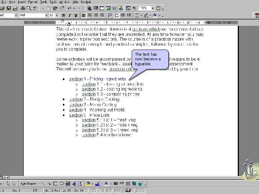The height and width of the screenshot is (194, 259).
Task: Open the AutoShapes menu
Action: [x=29, y=184]
